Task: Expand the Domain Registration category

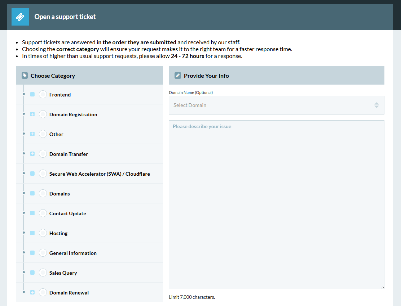Action: [x=32, y=114]
